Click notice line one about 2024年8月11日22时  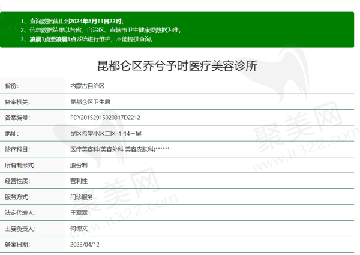click(x=72, y=21)
